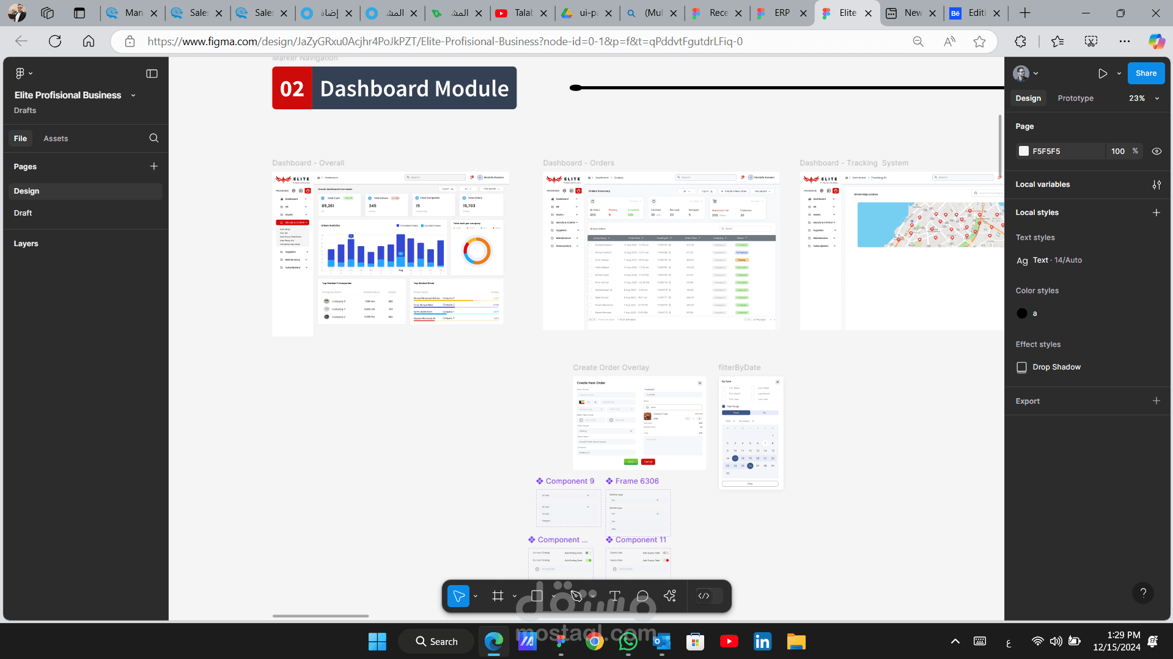1173x659 pixels.
Task: Select the Frame tool in toolbar
Action: [x=498, y=596]
